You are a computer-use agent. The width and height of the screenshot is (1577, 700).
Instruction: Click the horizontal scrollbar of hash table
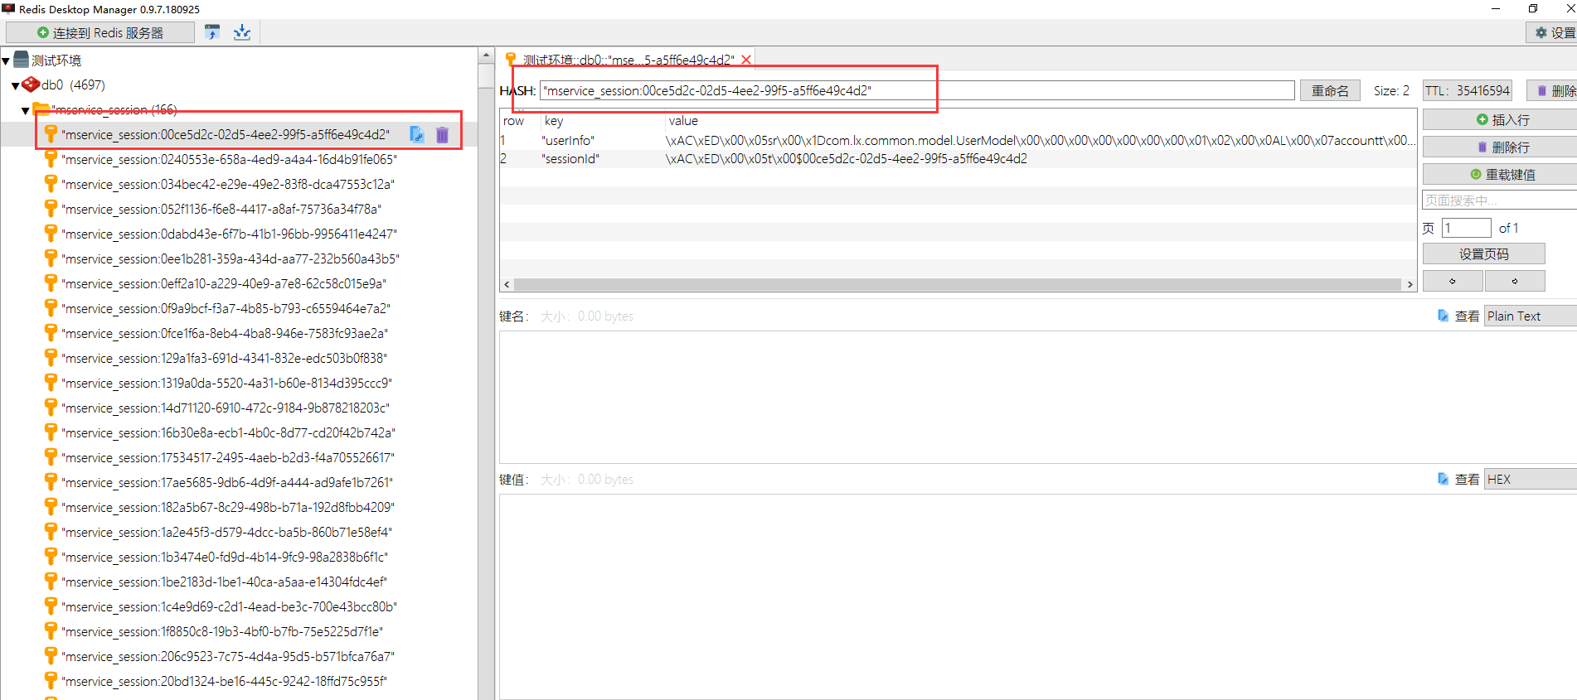(958, 284)
